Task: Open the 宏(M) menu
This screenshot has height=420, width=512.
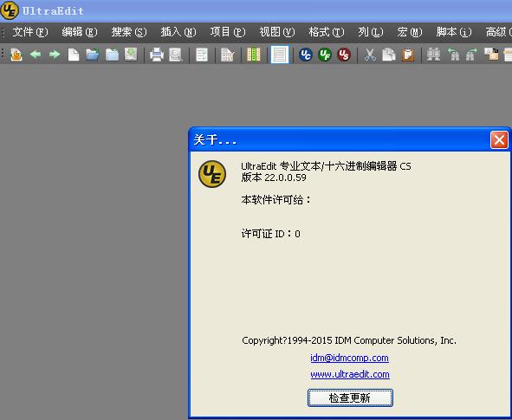Action: pos(410,32)
